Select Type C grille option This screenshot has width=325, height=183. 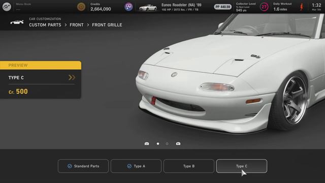click(242, 166)
